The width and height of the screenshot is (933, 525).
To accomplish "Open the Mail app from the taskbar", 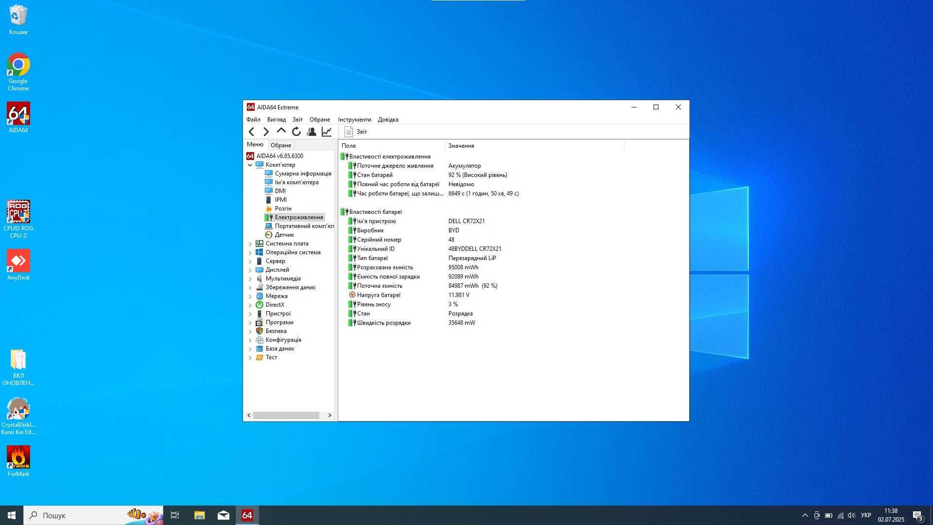I will [x=224, y=515].
